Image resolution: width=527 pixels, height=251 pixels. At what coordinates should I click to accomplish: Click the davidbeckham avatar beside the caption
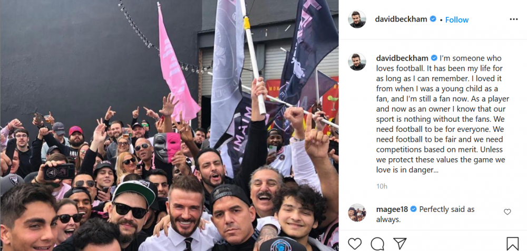tap(357, 62)
